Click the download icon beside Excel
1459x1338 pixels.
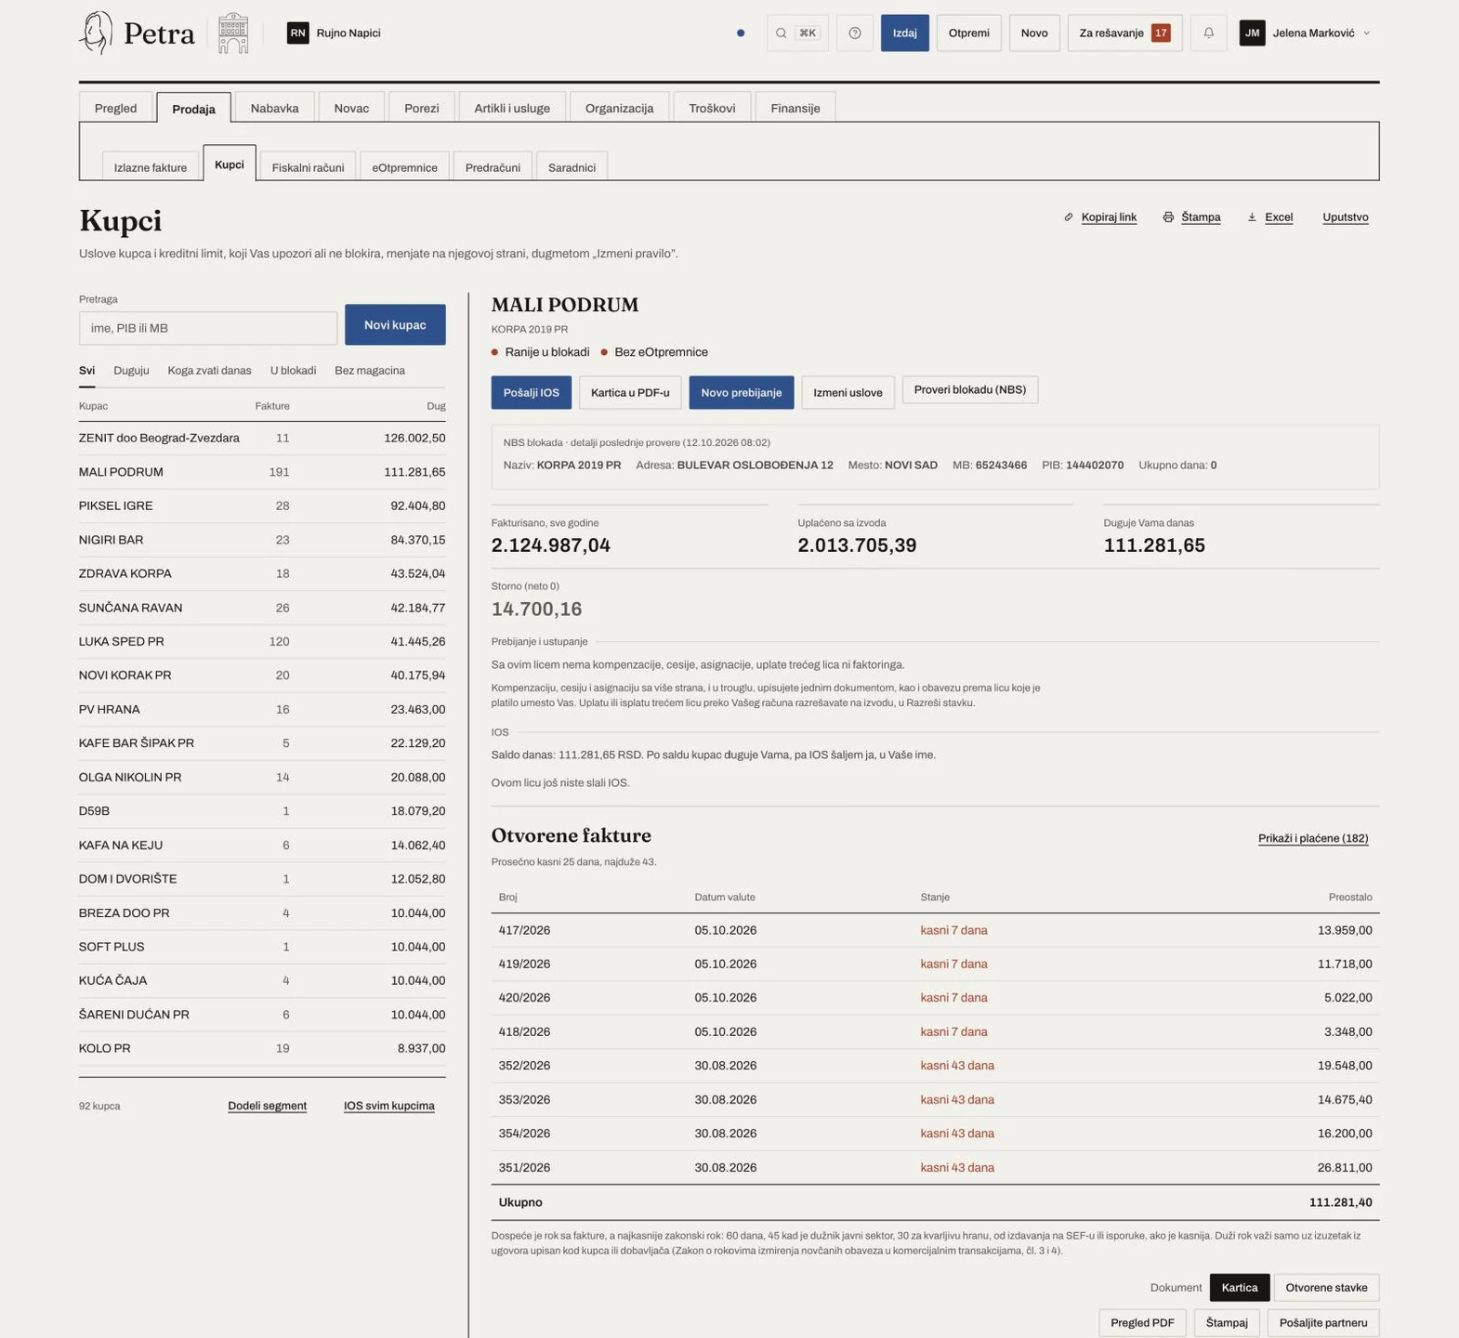pos(1252,217)
